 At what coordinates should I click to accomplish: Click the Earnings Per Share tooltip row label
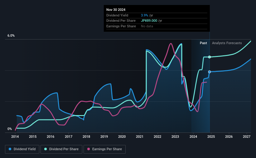121,26
